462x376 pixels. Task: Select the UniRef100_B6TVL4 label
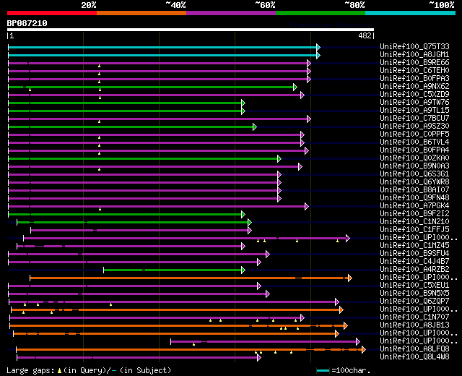click(414, 142)
